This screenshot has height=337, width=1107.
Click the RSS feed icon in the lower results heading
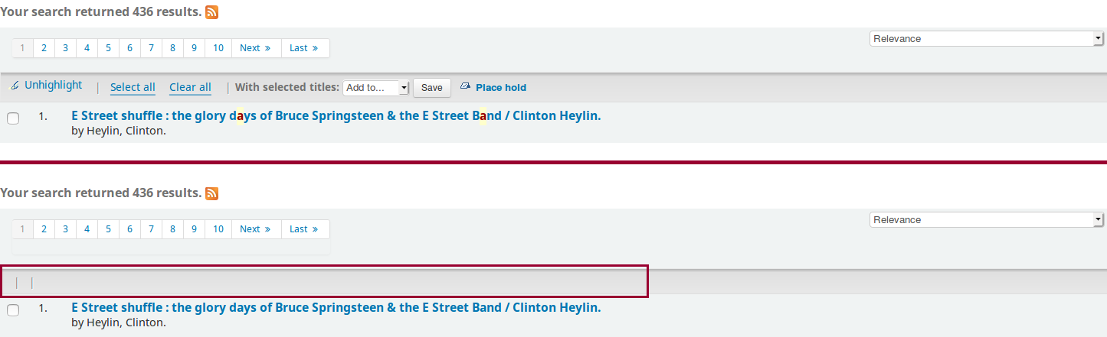click(x=212, y=193)
